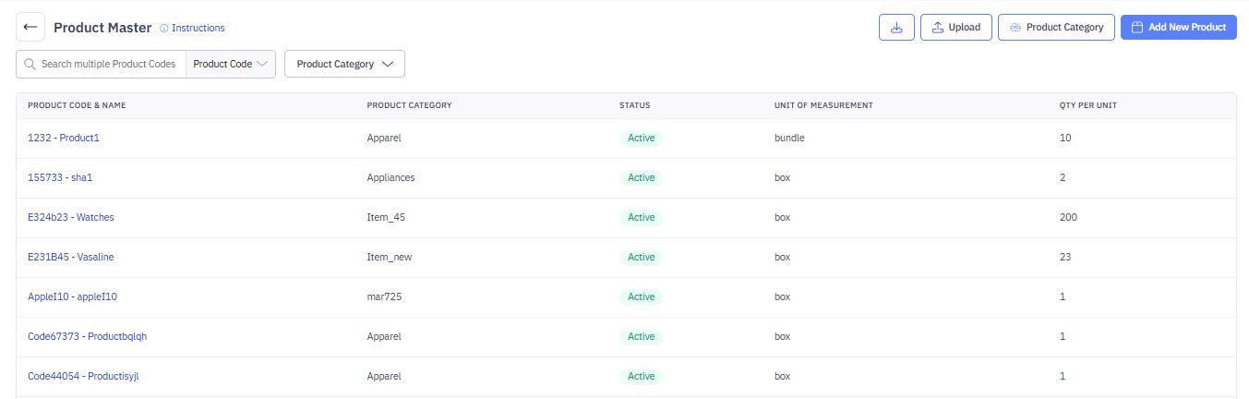This screenshot has height=399, width=1249.
Task: Open product 155733 - sha1
Action: [x=60, y=178]
